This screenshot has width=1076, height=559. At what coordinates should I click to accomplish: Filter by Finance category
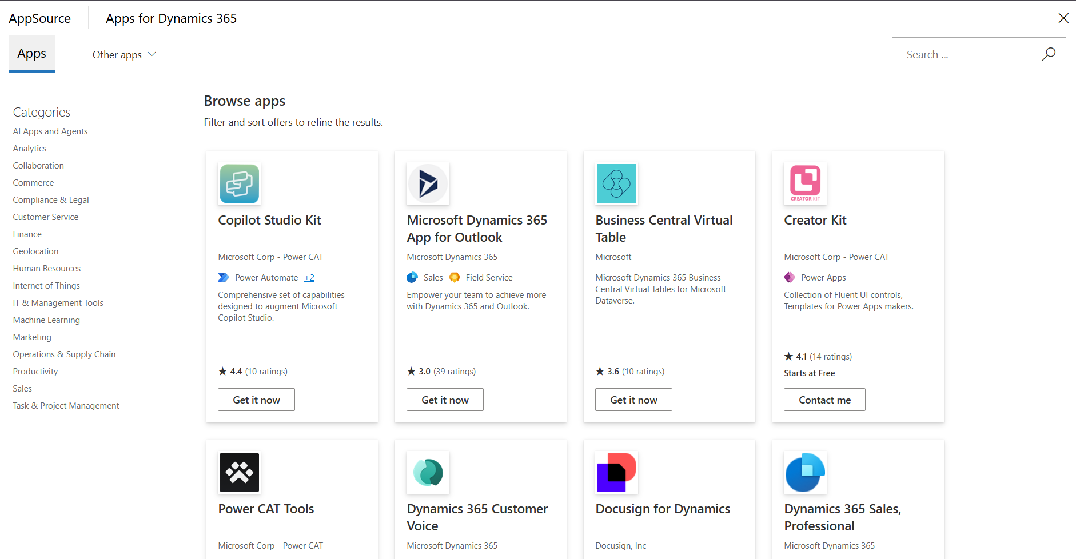tap(27, 234)
